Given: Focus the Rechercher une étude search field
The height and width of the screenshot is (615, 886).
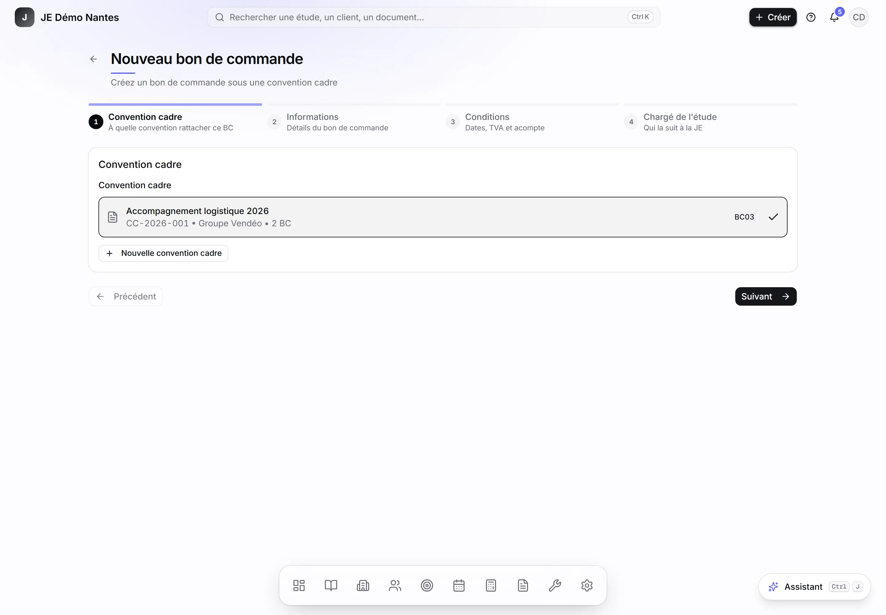Looking at the screenshot, I should pyautogui.click(x=433, y=17).
